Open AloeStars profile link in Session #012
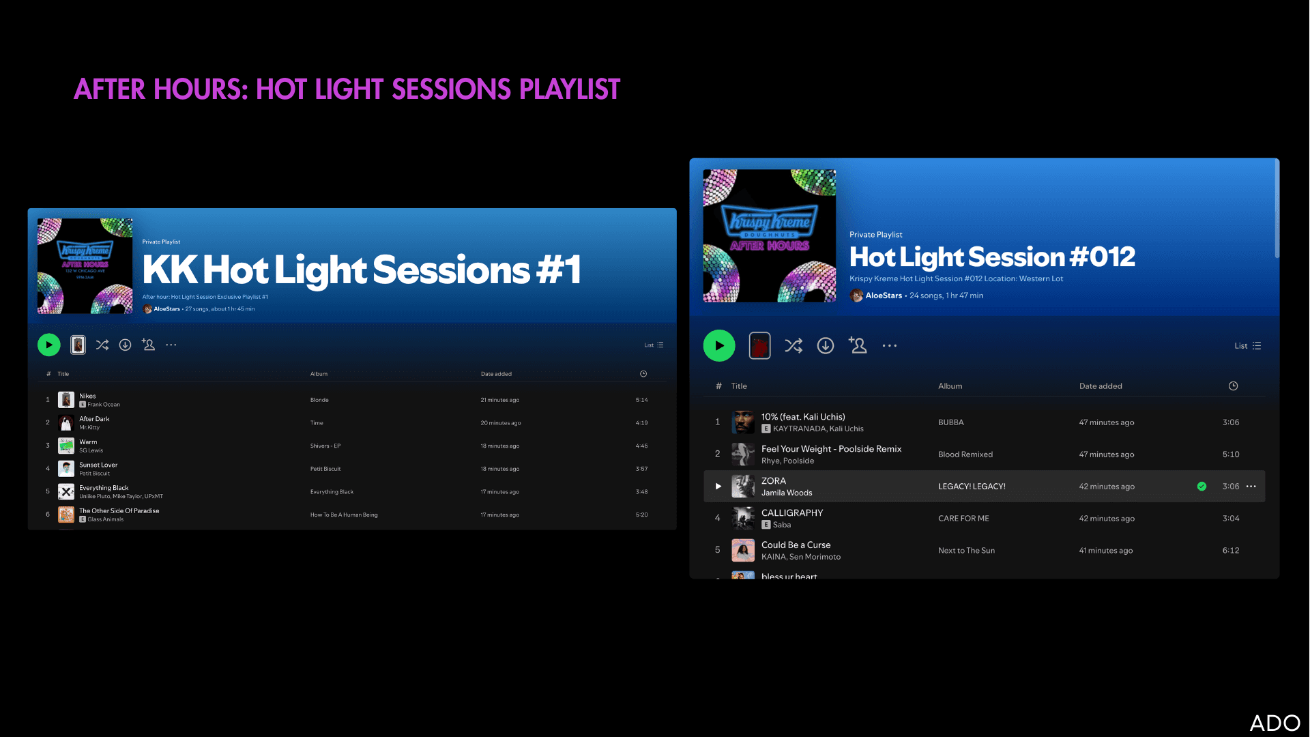 coord(884,295)
